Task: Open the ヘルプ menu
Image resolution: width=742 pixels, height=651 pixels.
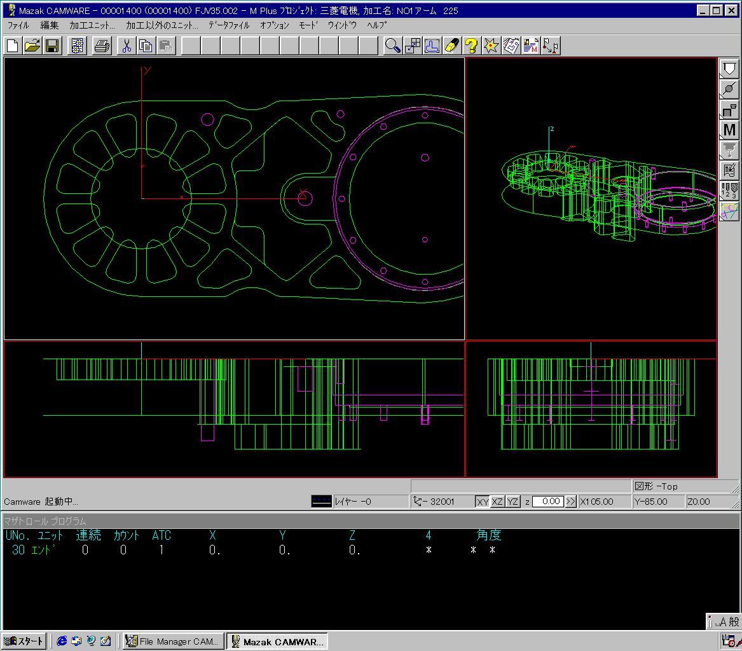Action: (377, 25)
